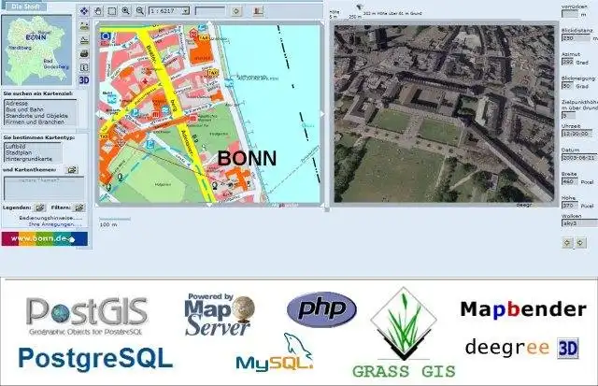Screen dimensions: 598x386
Task: Choose Firmen und Branchen entry
Action: [x=35, y=122]
